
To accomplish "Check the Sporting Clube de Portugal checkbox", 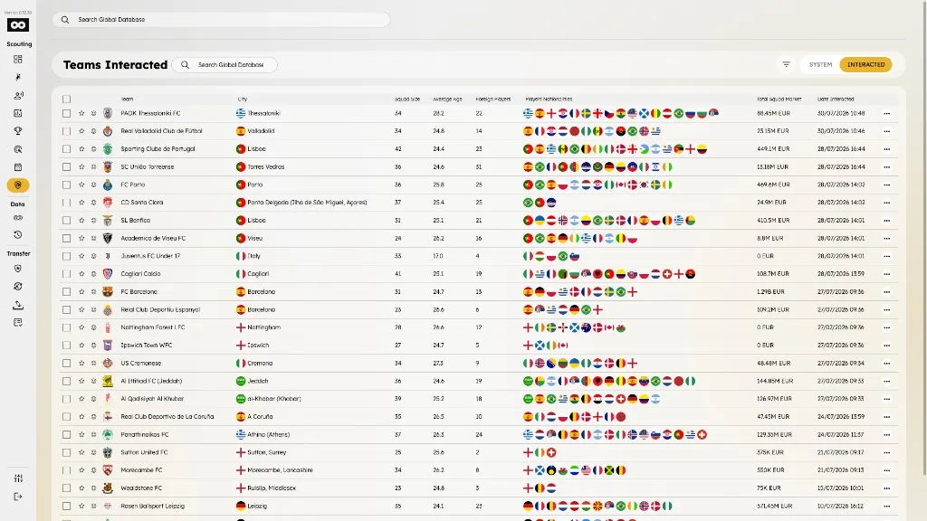I will pyautogui.click(x=66, y=149).
